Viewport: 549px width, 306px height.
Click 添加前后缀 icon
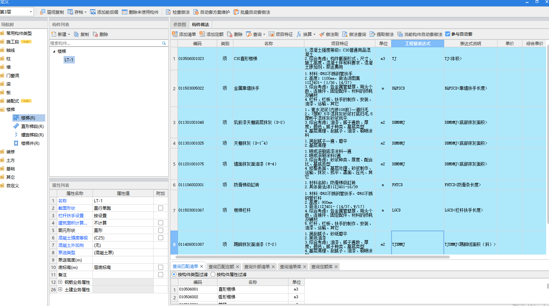[93, 12]
